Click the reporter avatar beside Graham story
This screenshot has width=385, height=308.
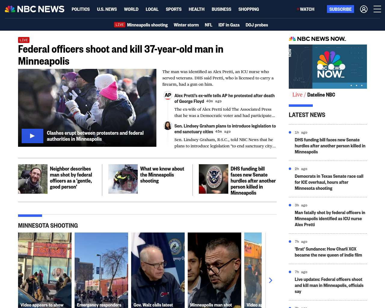[168, 126]
